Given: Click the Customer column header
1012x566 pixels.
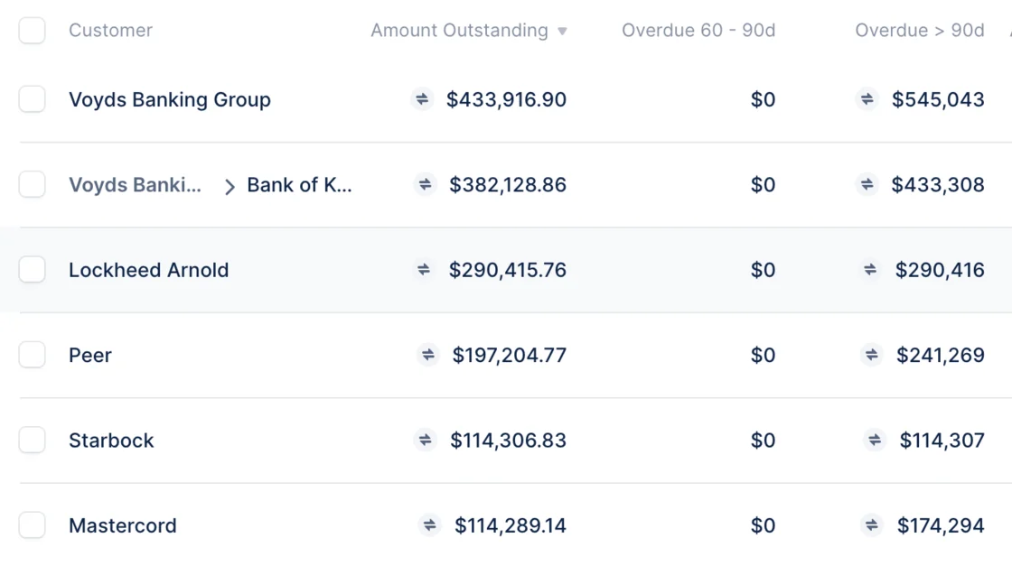Looking at the screenshot, I should click(110, 31).
